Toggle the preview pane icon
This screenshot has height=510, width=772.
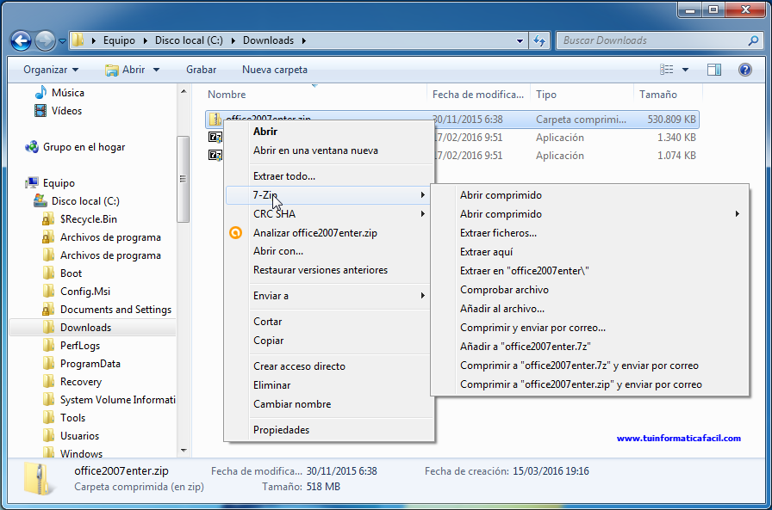[714, 70]
